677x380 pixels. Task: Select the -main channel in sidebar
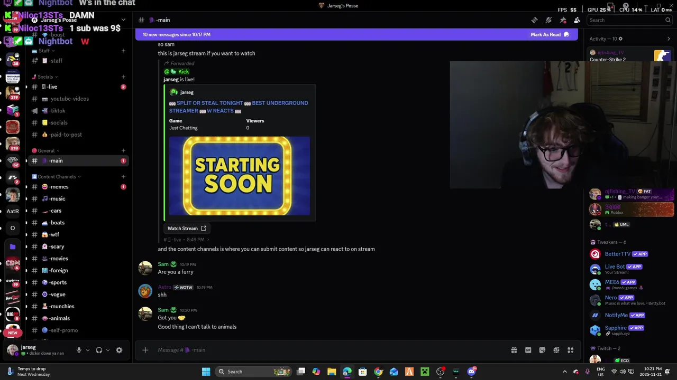tap(78, 160)
